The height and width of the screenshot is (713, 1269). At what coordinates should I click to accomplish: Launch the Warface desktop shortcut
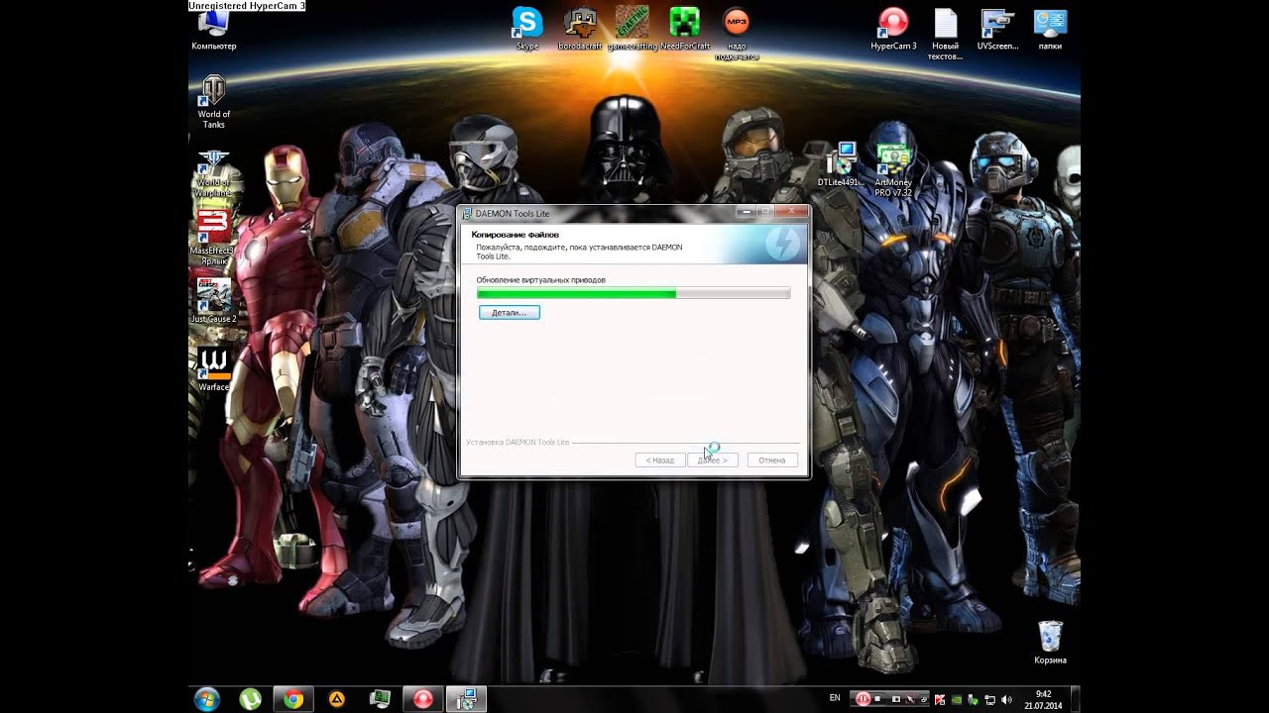click(213, 368)
